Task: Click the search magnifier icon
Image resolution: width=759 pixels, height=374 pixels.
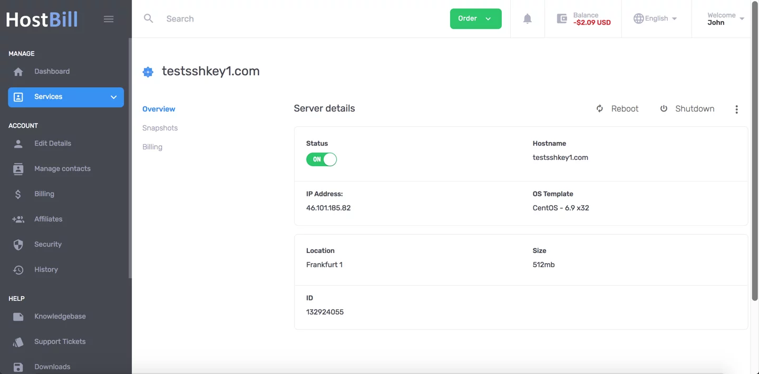Action: tap(149, 18)
